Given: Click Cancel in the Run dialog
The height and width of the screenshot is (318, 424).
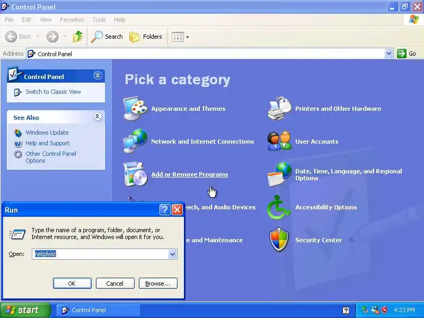Looking at the screenshot, I should [x=115, y=283].
